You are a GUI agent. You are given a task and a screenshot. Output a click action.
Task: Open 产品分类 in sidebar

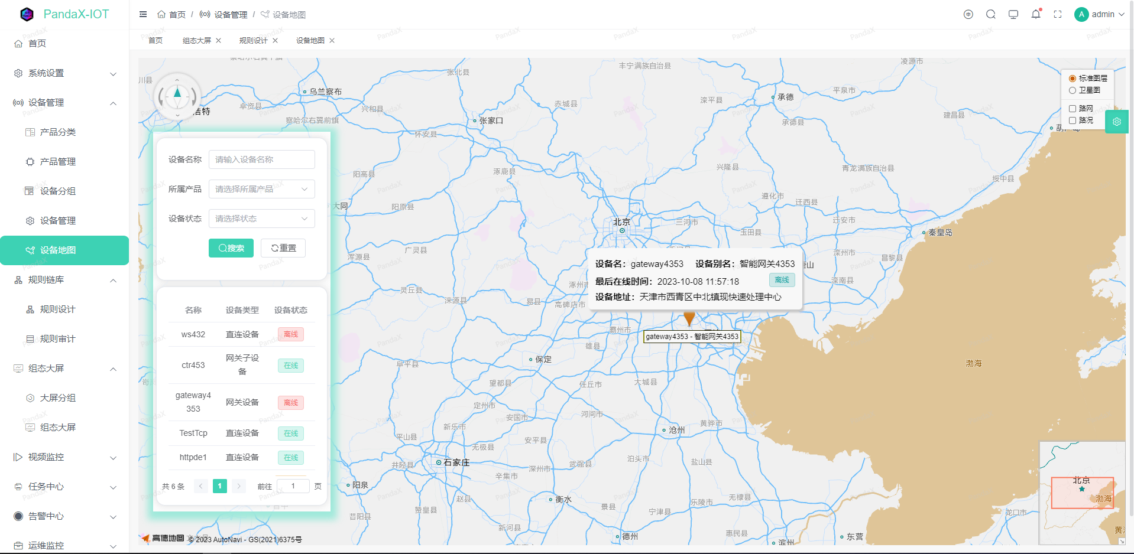[x=64, y=132]
